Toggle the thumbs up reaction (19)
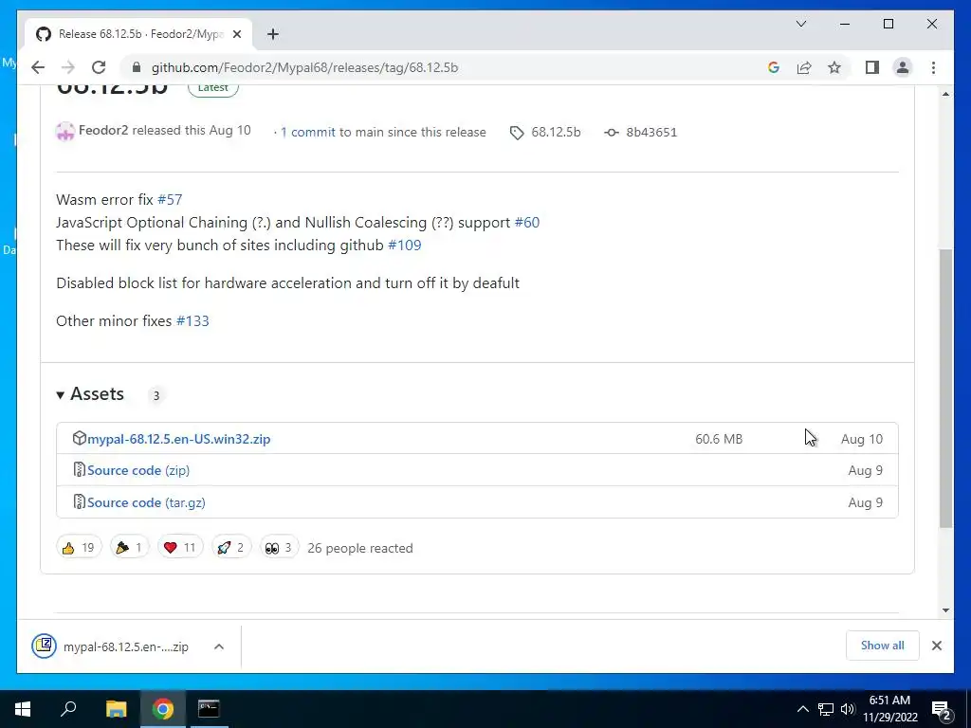The width and height of the screenshot is (971, 728). pos(79,547)
